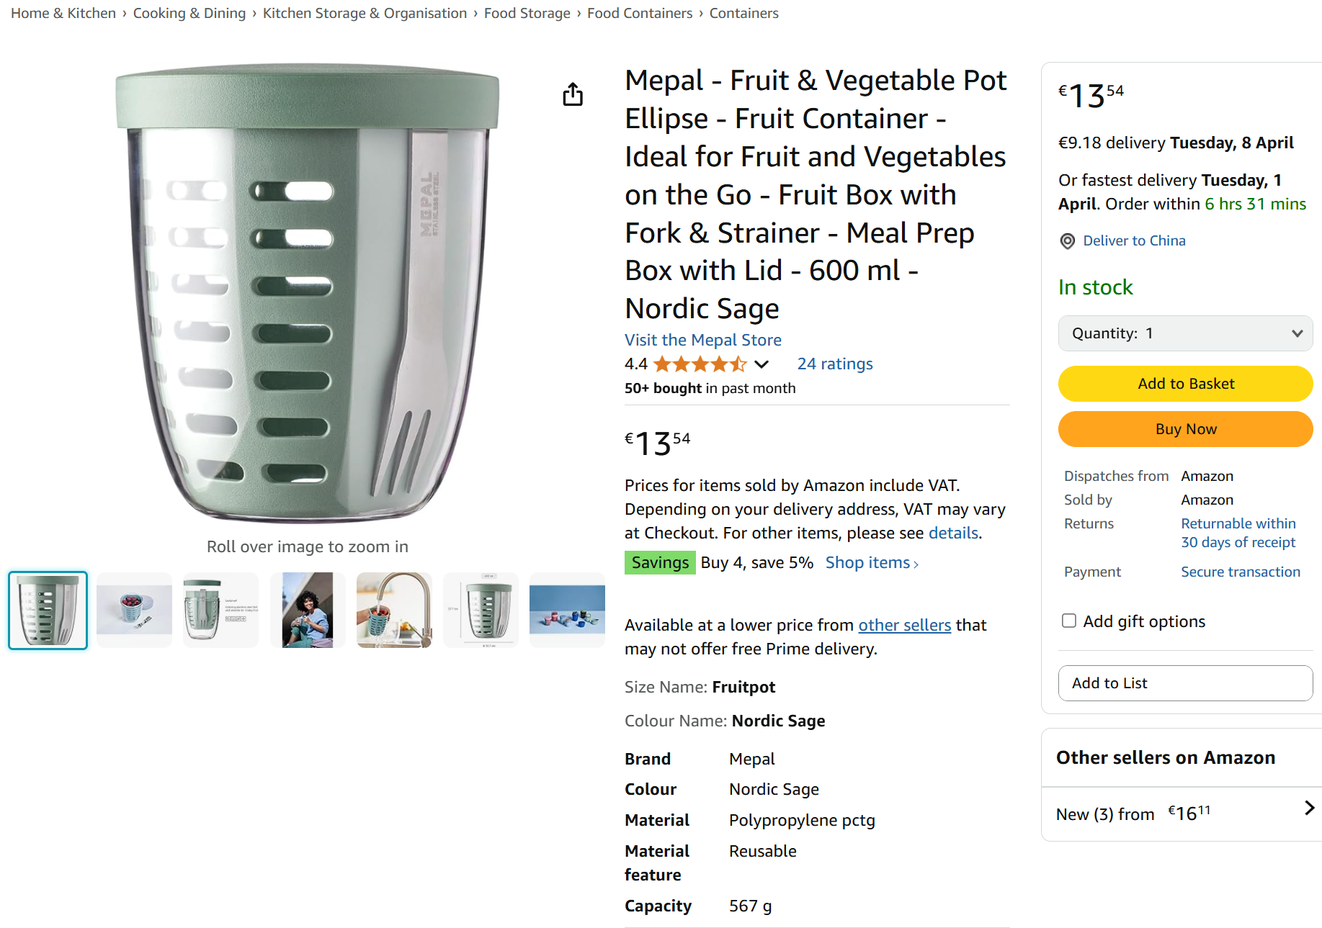Select the woman holding container thumbnail

[308, 610]
